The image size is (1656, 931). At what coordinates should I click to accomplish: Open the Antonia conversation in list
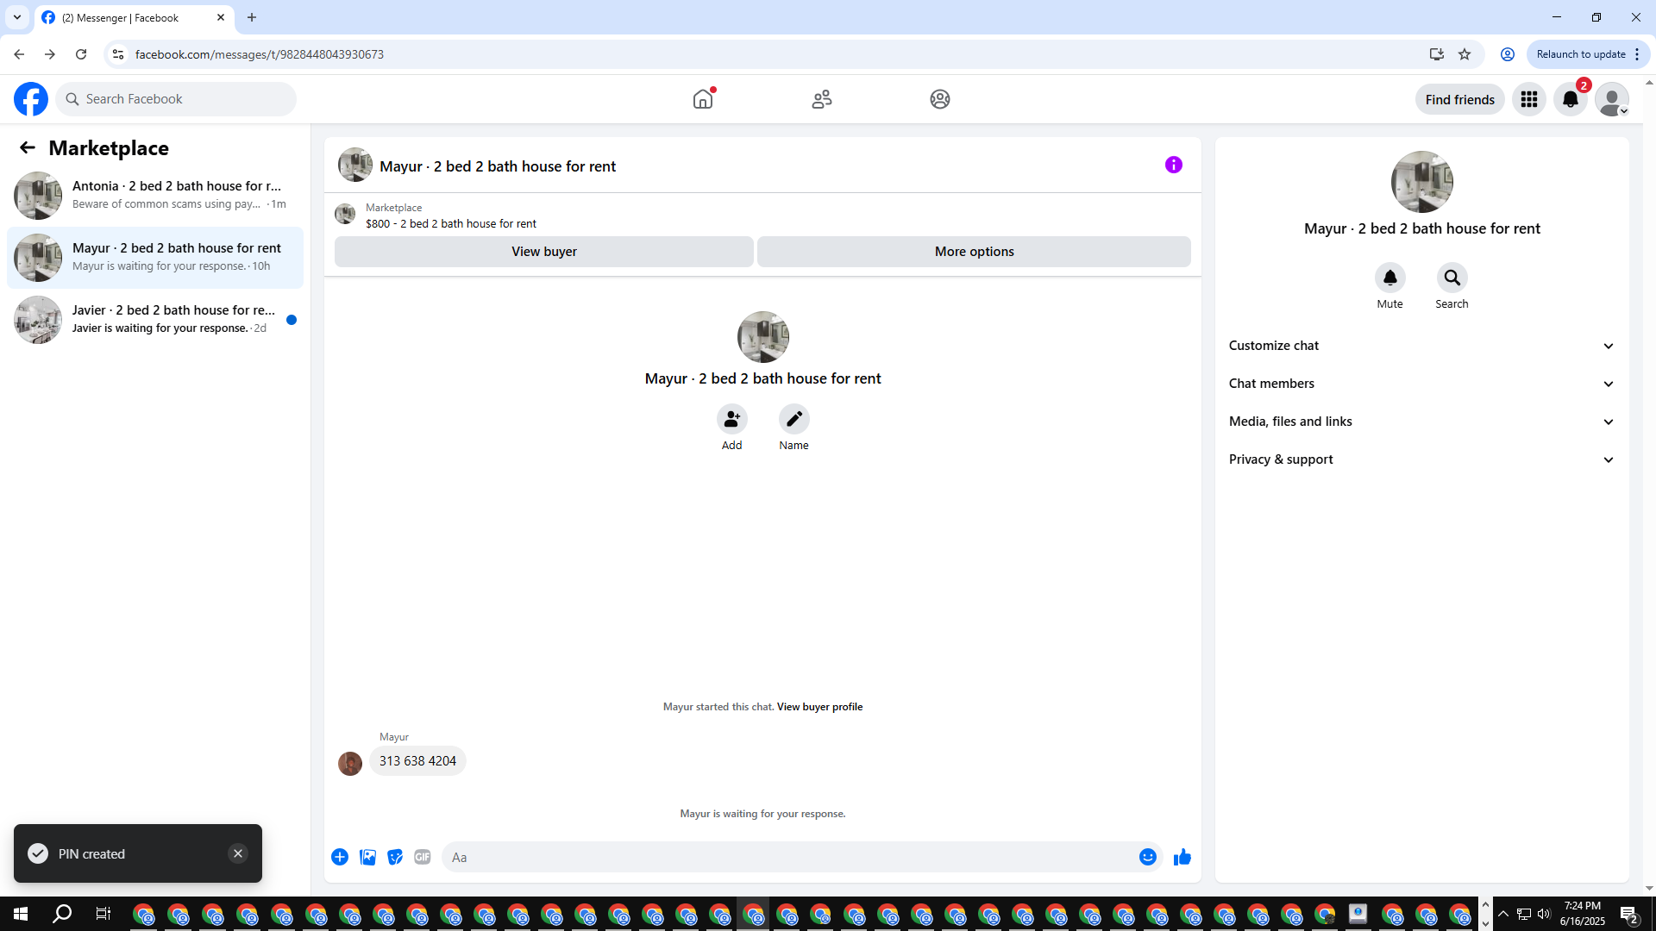[155, 195]
